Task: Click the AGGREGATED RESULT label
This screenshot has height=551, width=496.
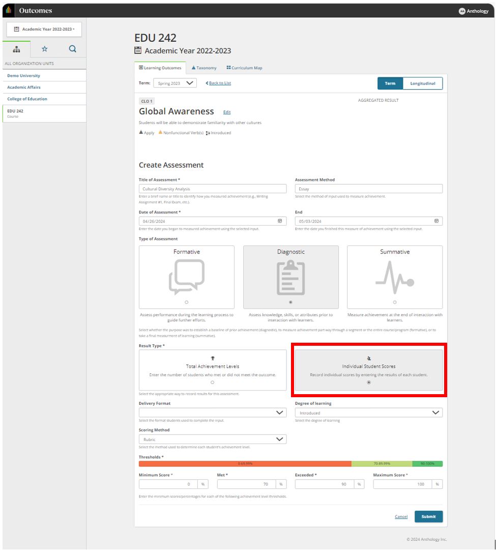Action: (x=378, y=100)
